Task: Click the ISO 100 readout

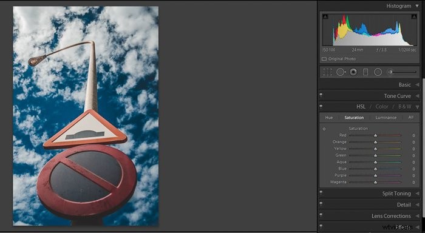Action: click(x=329, y=50)
